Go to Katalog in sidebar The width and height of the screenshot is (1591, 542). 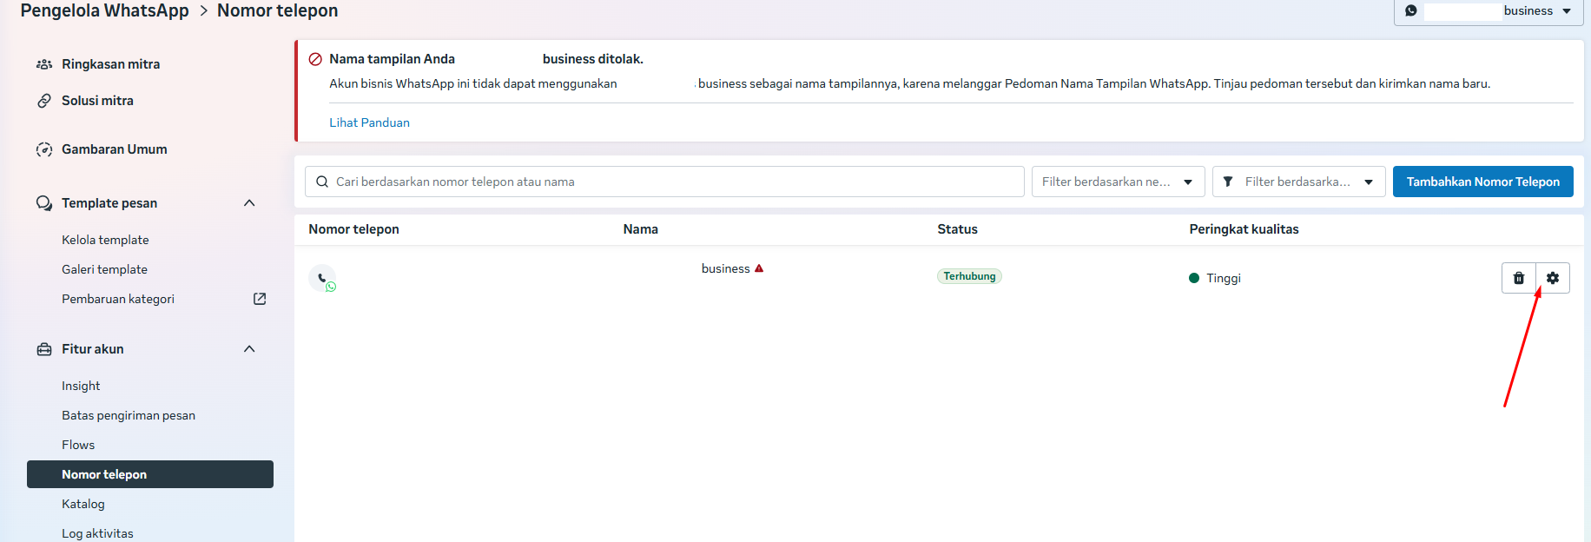pyautogui.click(x=83, y=504)
